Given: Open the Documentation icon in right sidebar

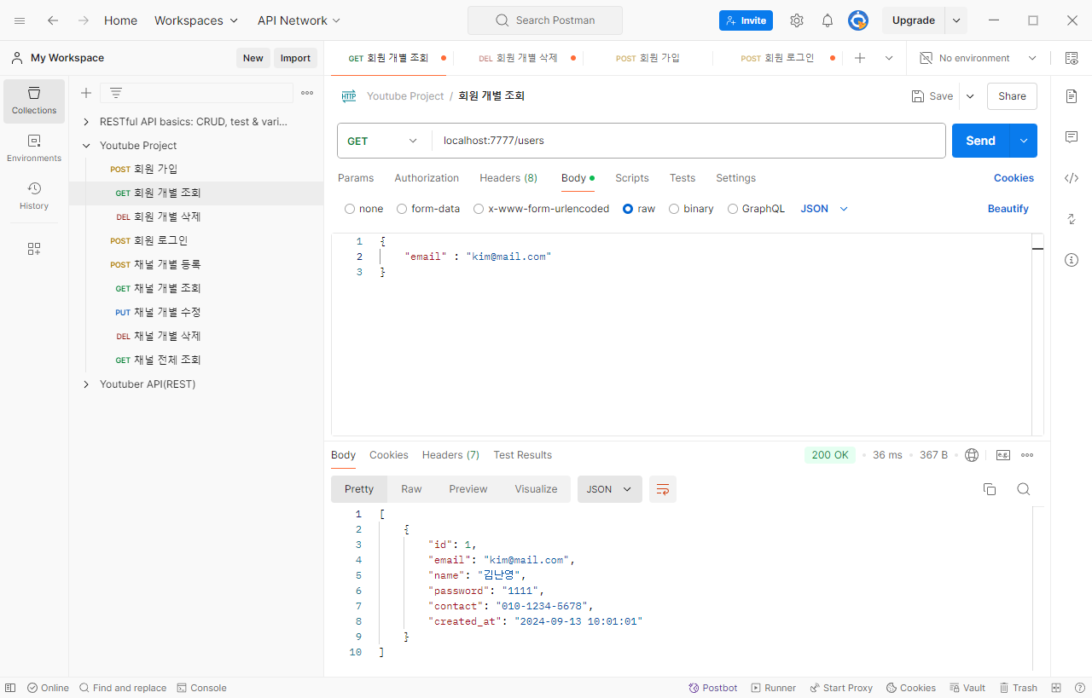Looking at the screenshot, I should (x=1072, y=96).
